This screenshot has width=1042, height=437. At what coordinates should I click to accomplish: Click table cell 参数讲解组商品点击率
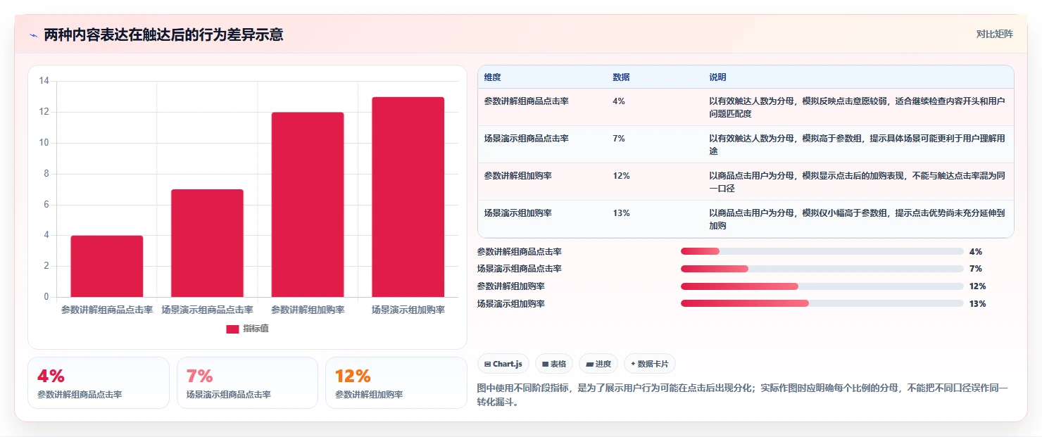(526, 101)
